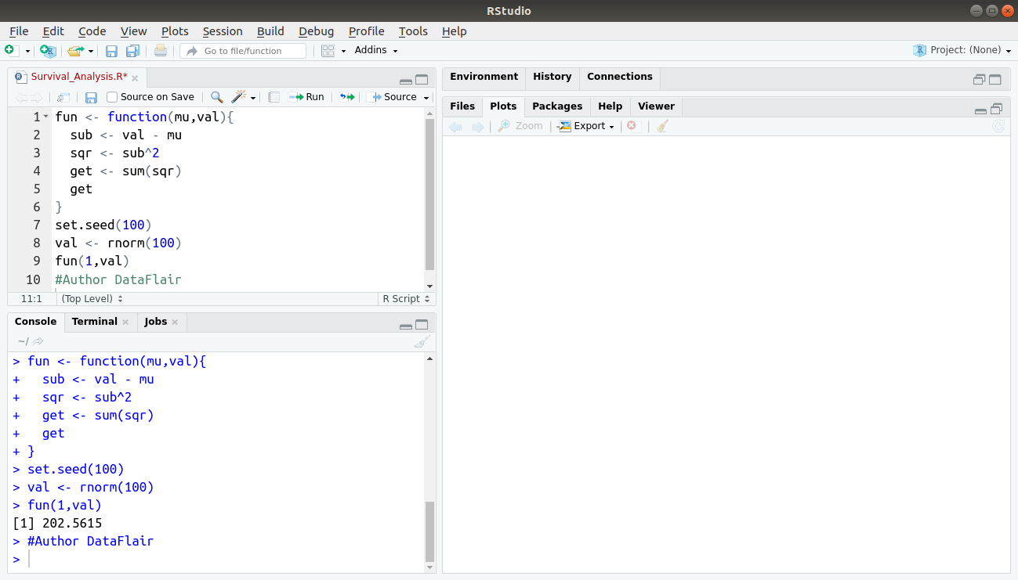The width and height of the screenshot is (1018, 580).
Task: Click the previous plot arrow
Action: click(455, 126)
